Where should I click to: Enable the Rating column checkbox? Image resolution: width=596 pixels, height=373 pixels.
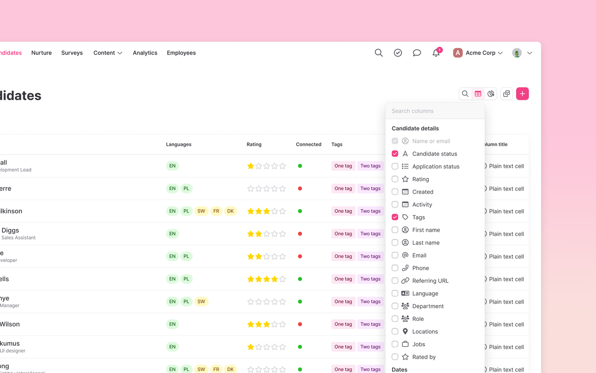395,179
